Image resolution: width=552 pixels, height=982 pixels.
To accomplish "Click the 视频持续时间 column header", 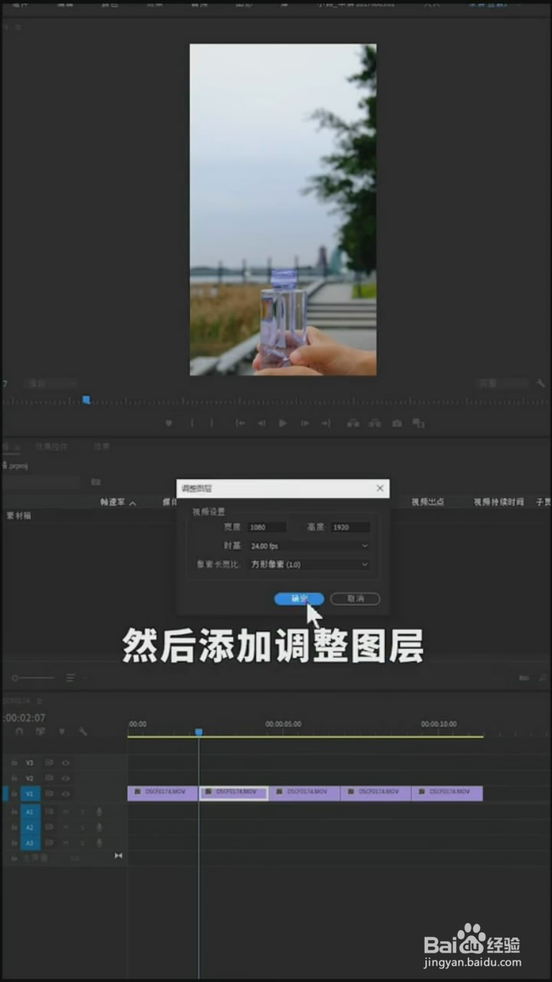I will pos(498,502).
